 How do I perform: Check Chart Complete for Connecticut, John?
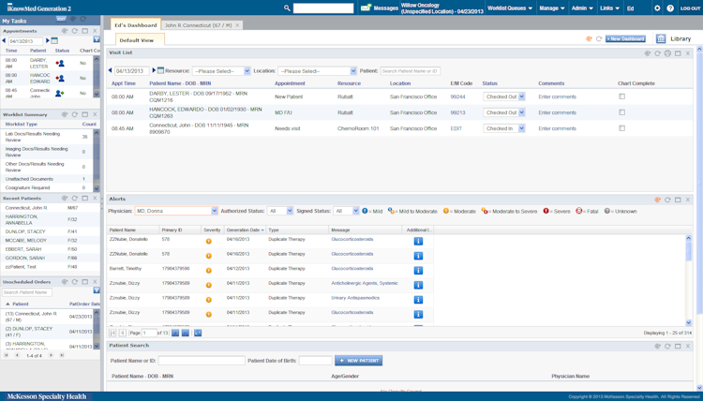point(621,128)
